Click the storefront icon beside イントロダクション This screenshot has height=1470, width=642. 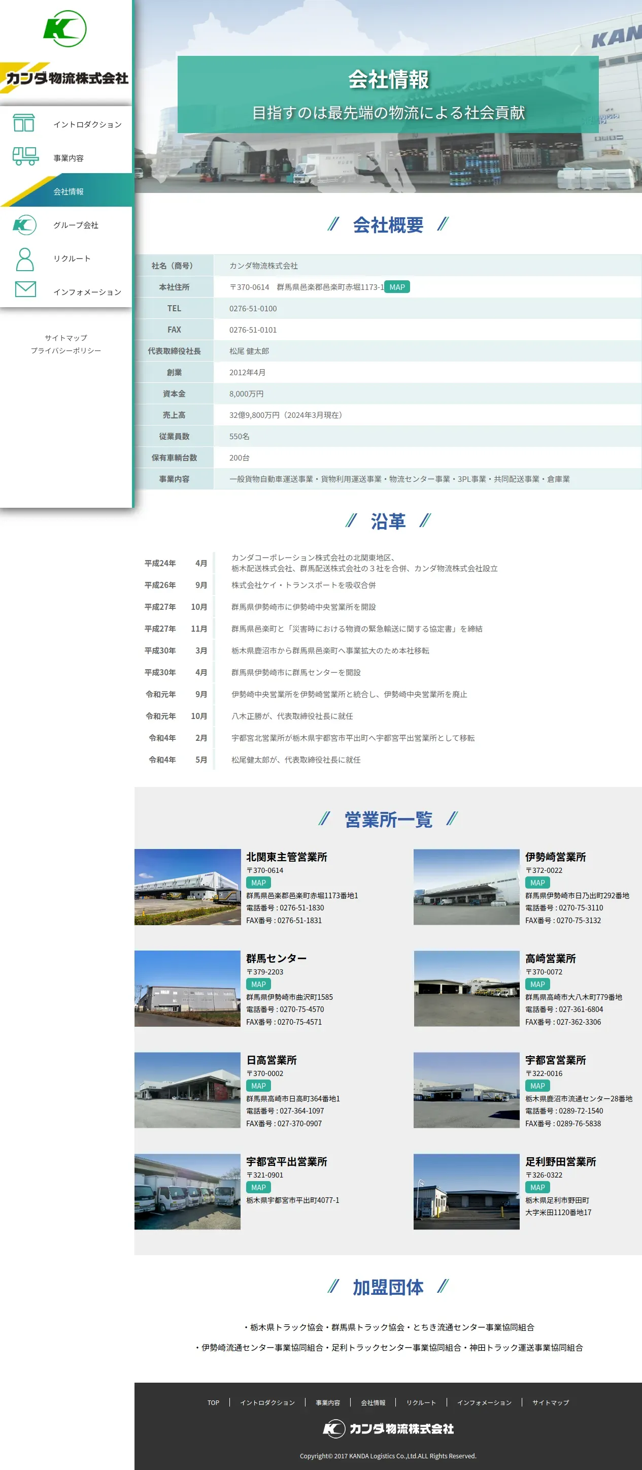[24, 123]
